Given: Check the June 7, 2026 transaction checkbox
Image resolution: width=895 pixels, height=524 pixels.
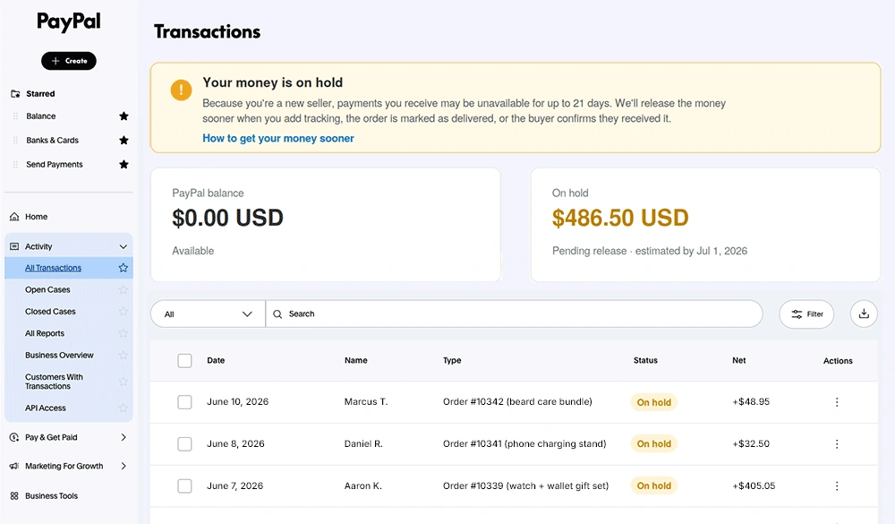Looking at the screenshot, I should pyautogui.click(x=184, y=485).
